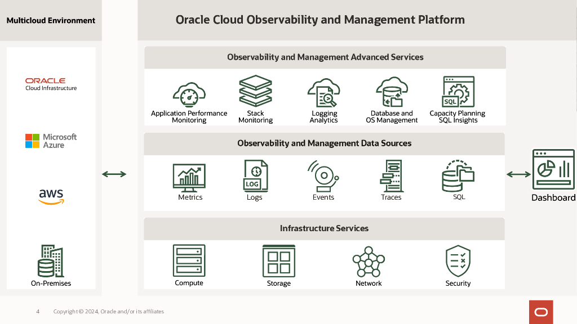This screenshot has height=324, width=577.
Task: Select the 'Logs' label text
Action: coord(254,197)
